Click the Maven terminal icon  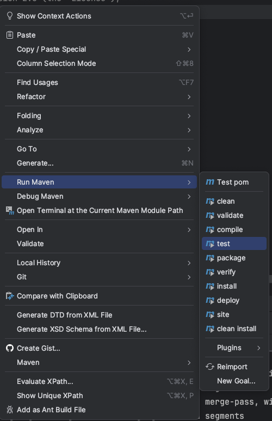pyautogui.click(x=10, y=210)
